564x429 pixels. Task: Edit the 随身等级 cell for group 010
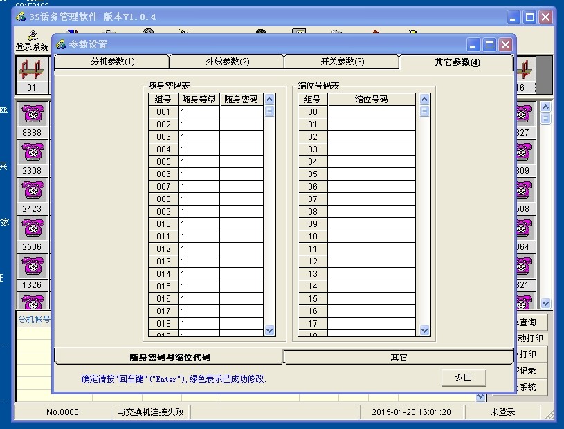[199, 224]
